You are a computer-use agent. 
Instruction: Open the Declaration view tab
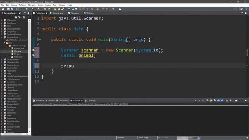[63, 101]
